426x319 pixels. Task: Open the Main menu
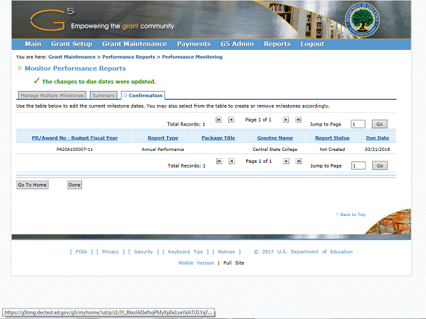(x=33, y=44)
